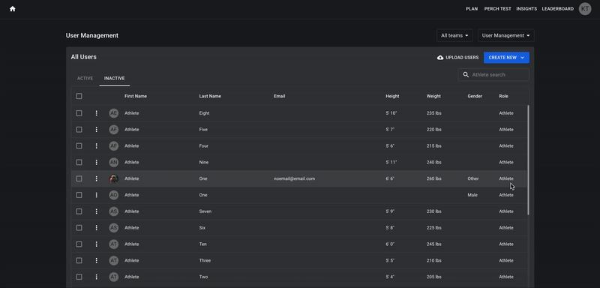The width and height of the screenshot is (600, 288).
Task: Click the cloud upload icon
Action: coord(440,58)
